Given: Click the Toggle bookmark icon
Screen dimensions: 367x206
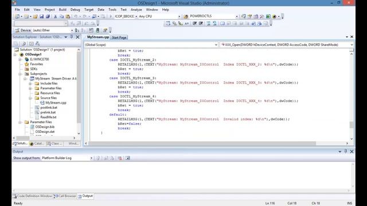Looking at the screenshot, I should pos(222,23).
